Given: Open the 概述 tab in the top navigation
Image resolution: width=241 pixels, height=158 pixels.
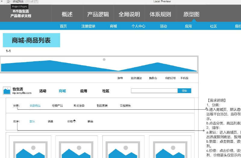Looking at the screenshot, I should tap(67, 14).
